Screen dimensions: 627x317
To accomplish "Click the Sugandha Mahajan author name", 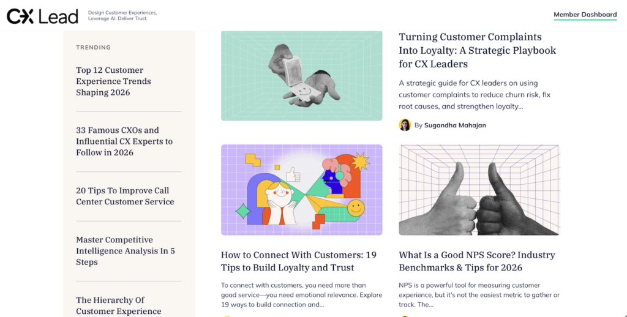I will (455, 125).
